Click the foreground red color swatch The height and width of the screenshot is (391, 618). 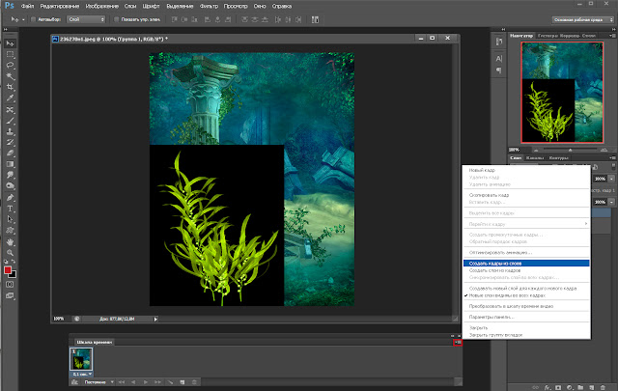(8, 270)
